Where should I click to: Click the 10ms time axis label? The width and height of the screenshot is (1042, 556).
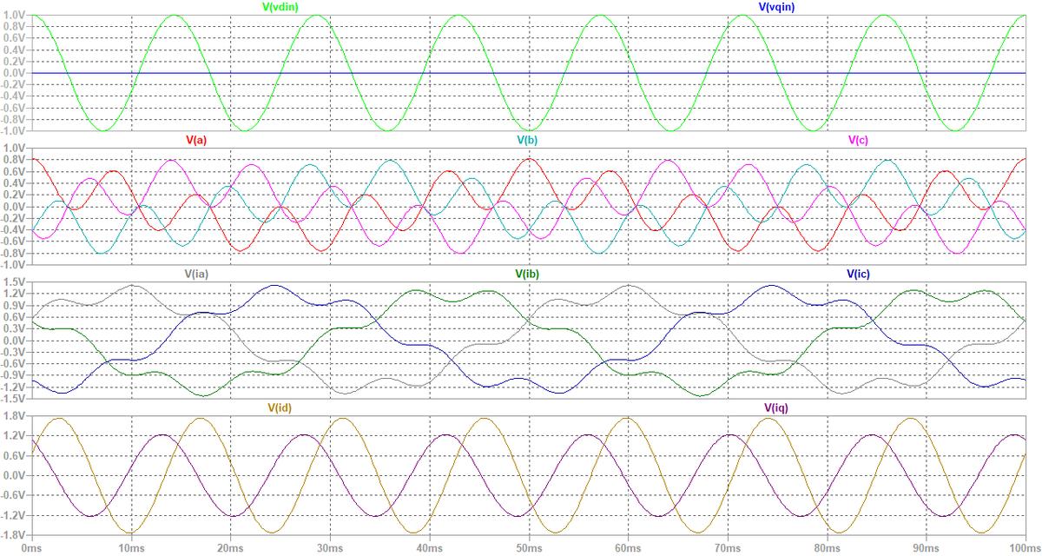click(131, 549)
